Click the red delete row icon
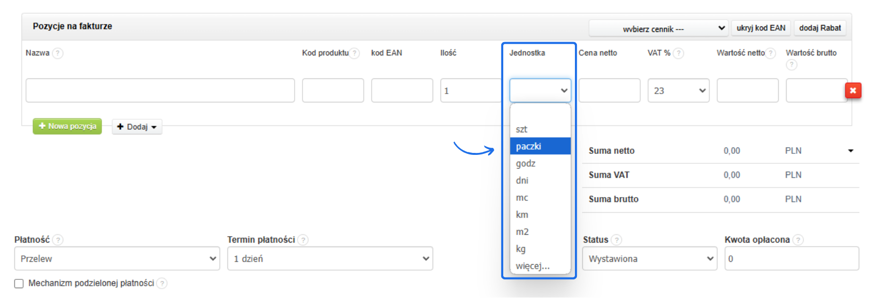Screen dimensions: 869x298 click(x=853, y=91)
